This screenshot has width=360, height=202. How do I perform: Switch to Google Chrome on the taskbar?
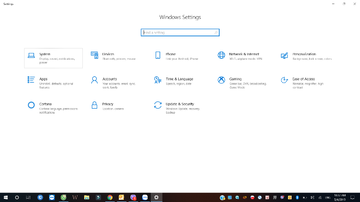110,198
